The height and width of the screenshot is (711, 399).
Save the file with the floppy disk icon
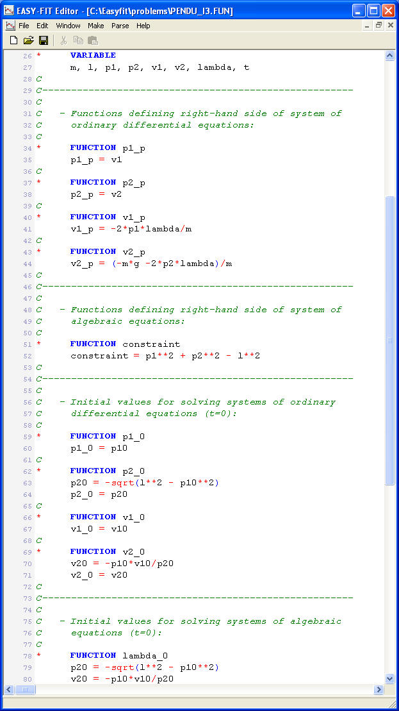(x=44, y=40)
